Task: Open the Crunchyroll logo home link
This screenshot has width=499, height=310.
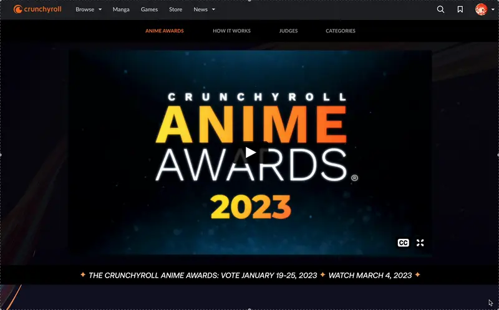Action: [x=37, y=9]
